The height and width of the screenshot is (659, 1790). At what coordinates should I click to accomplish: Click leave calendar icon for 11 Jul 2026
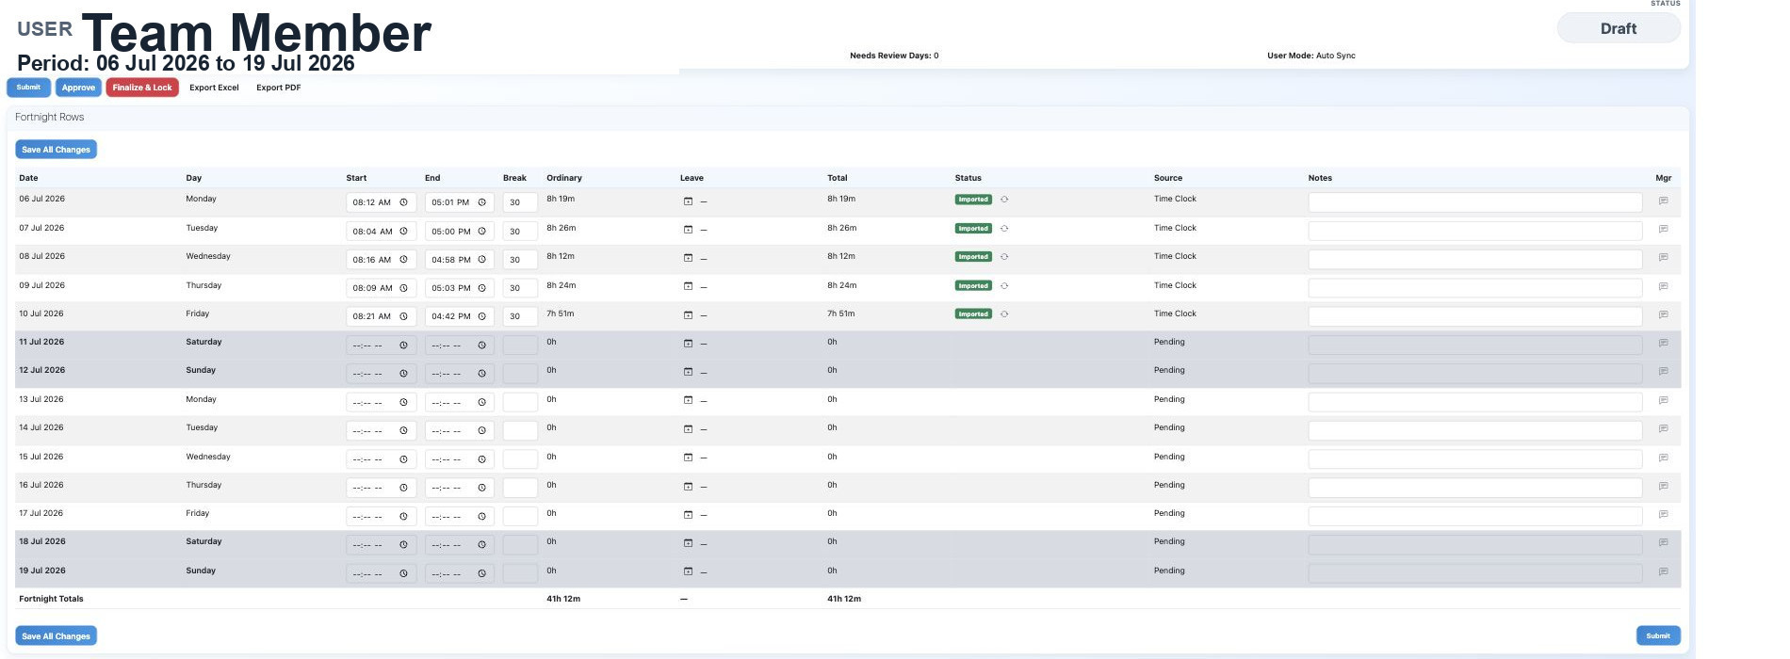tap(688, 344)
